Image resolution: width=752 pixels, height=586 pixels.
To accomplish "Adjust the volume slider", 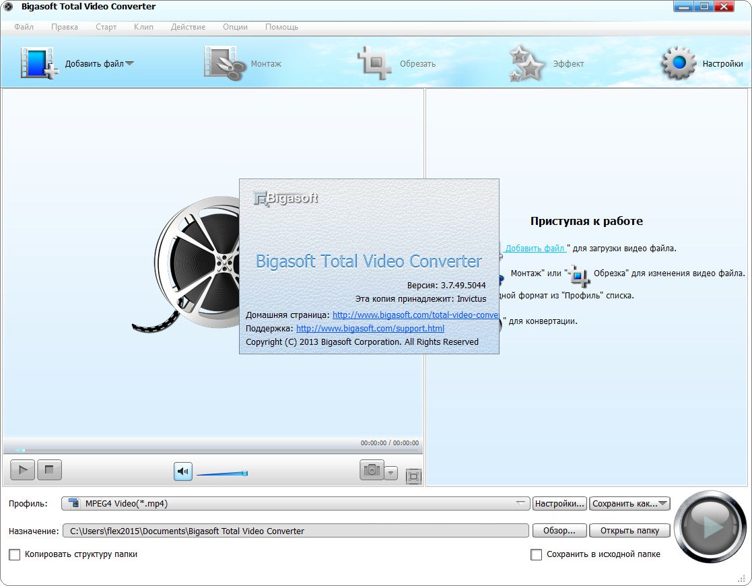I will [x=222, y=474].
